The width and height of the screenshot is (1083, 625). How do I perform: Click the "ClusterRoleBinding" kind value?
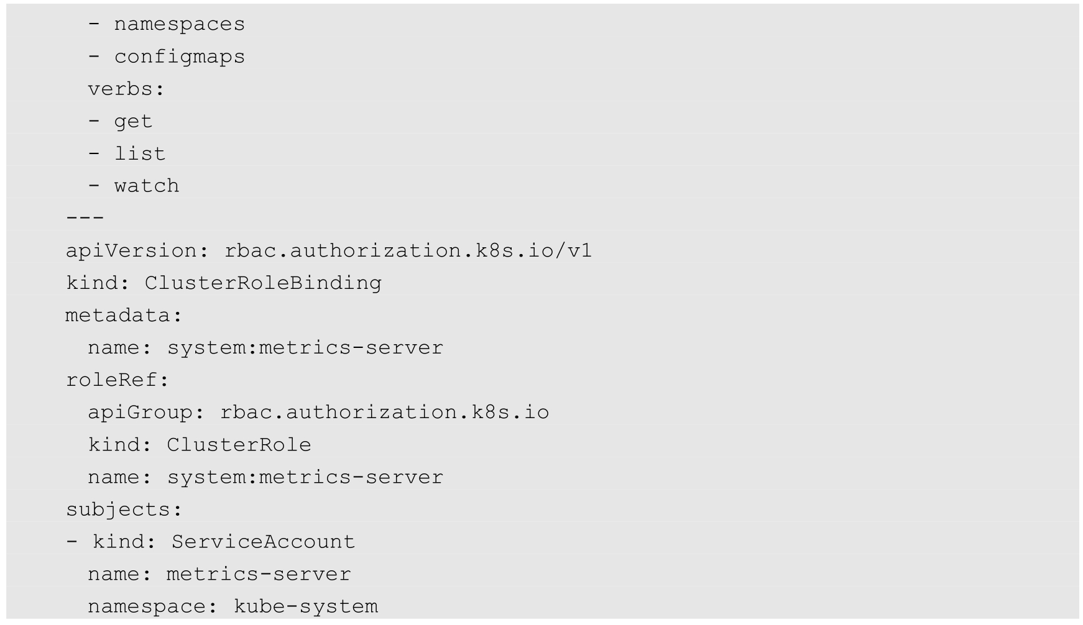coord(263,283)
